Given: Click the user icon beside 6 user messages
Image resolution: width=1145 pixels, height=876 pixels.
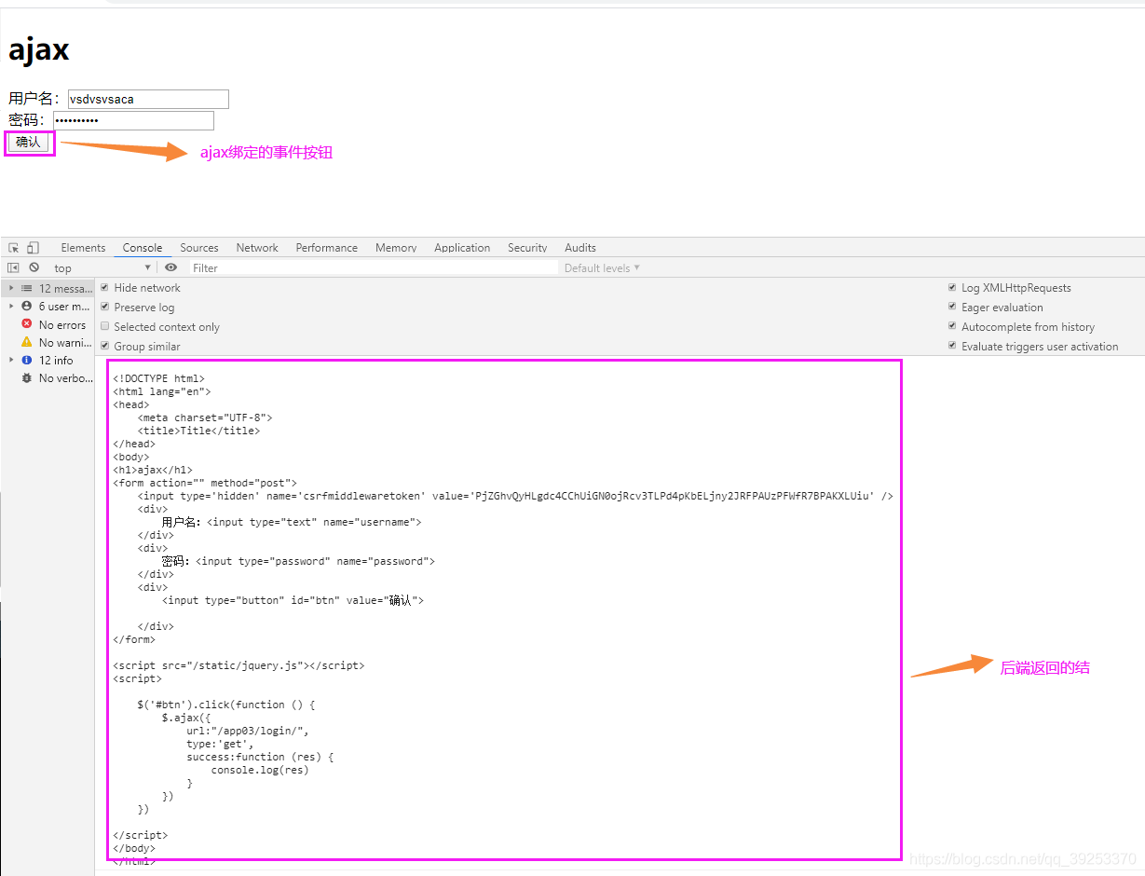Looking at the screenshot, I should [27, 307].
